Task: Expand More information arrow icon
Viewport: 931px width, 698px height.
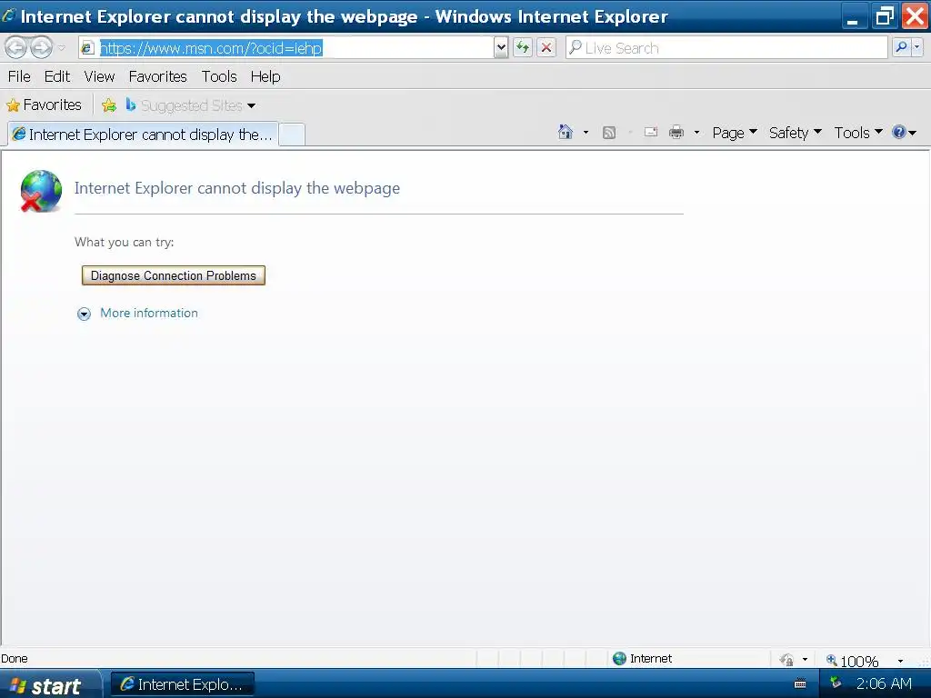Action: pyautogui.click(x=85, y=314)
